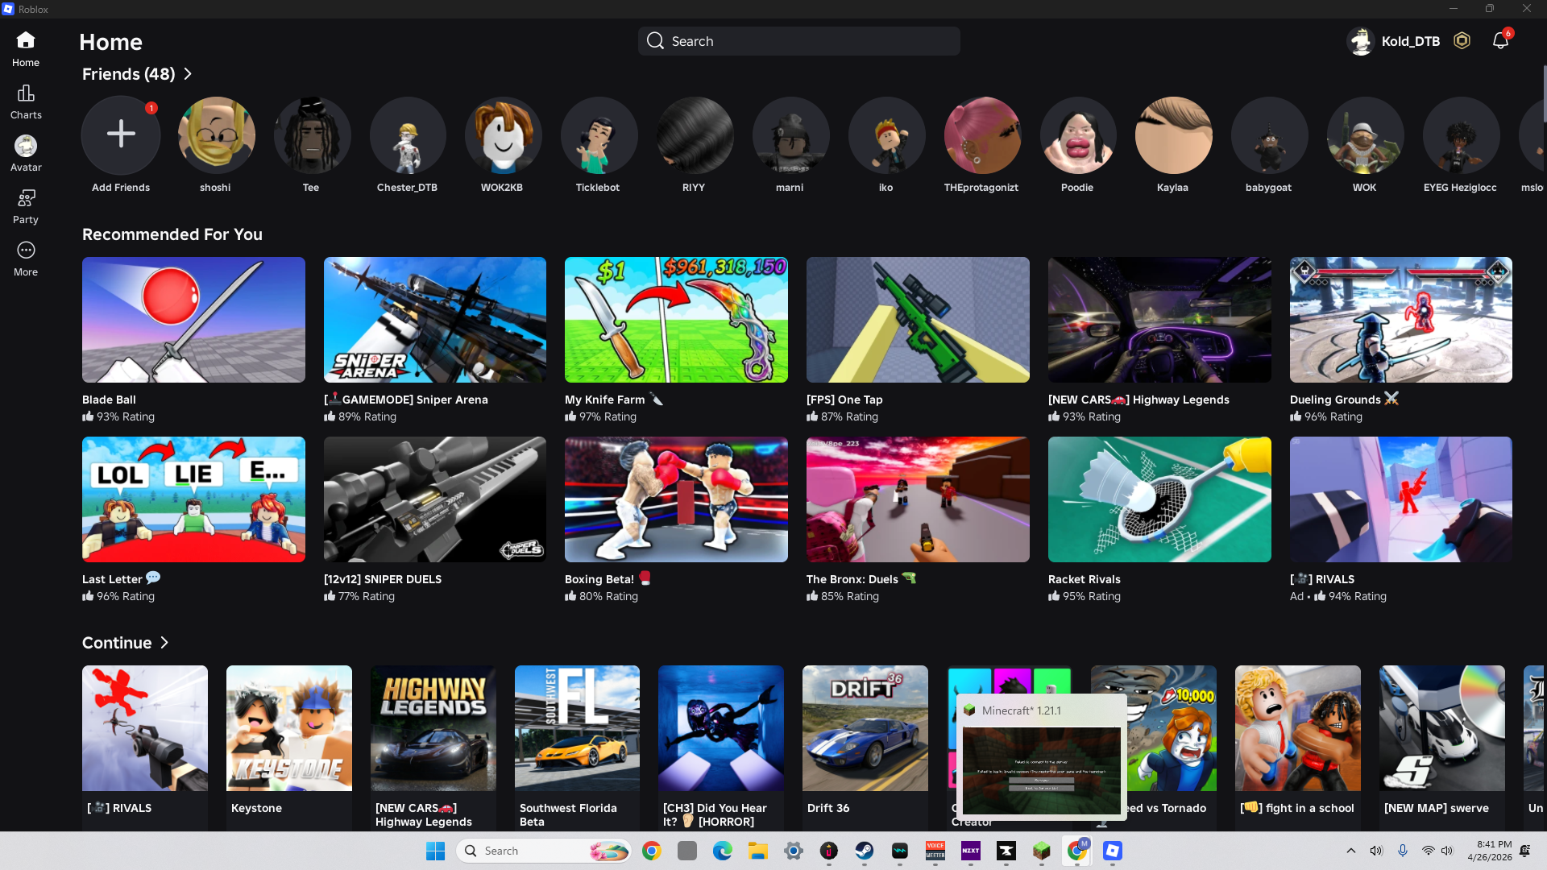The image size is (1547, 870).
Task: Open WOK's friend avatar
Action: pyautogui.click(x=1365, y=135)
